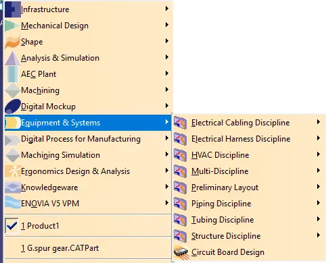The width and height of the screenshot is (326, 263).
Task: Expand the Piping Discipline submenu arrow
Action: [x=319, y=203]
